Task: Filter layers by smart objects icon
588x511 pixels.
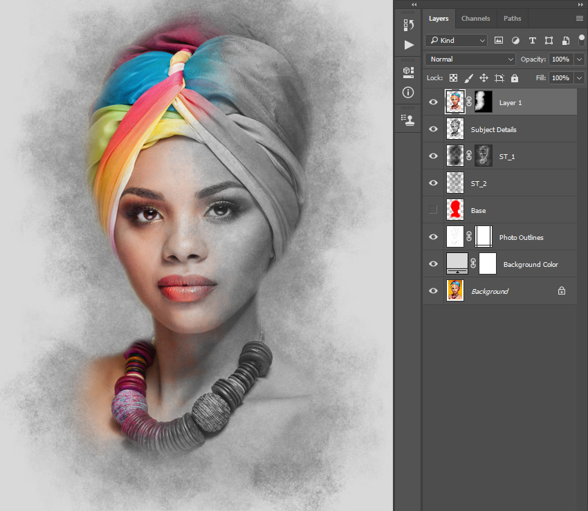Action: (x=565, y=41)
